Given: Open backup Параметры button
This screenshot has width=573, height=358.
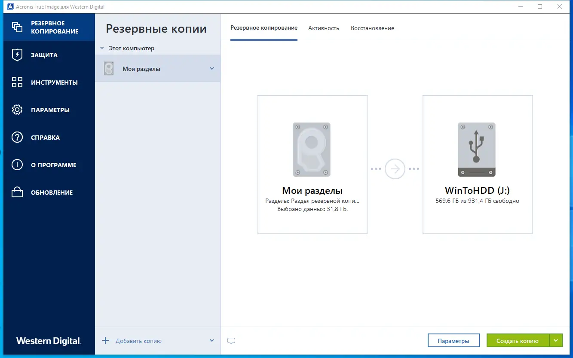Looking at the screenshot, I should point(453,340).
